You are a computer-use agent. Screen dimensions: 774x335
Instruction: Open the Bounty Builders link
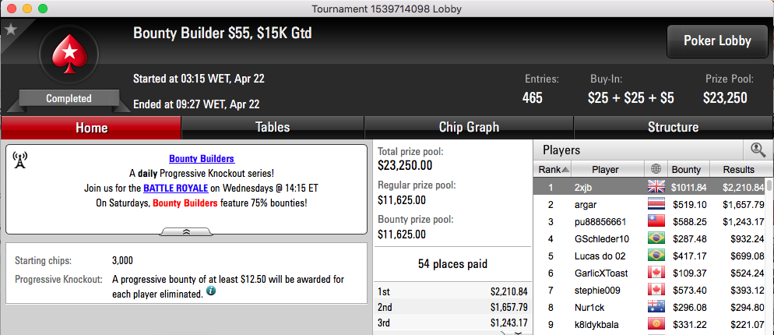tap(202, 159)
